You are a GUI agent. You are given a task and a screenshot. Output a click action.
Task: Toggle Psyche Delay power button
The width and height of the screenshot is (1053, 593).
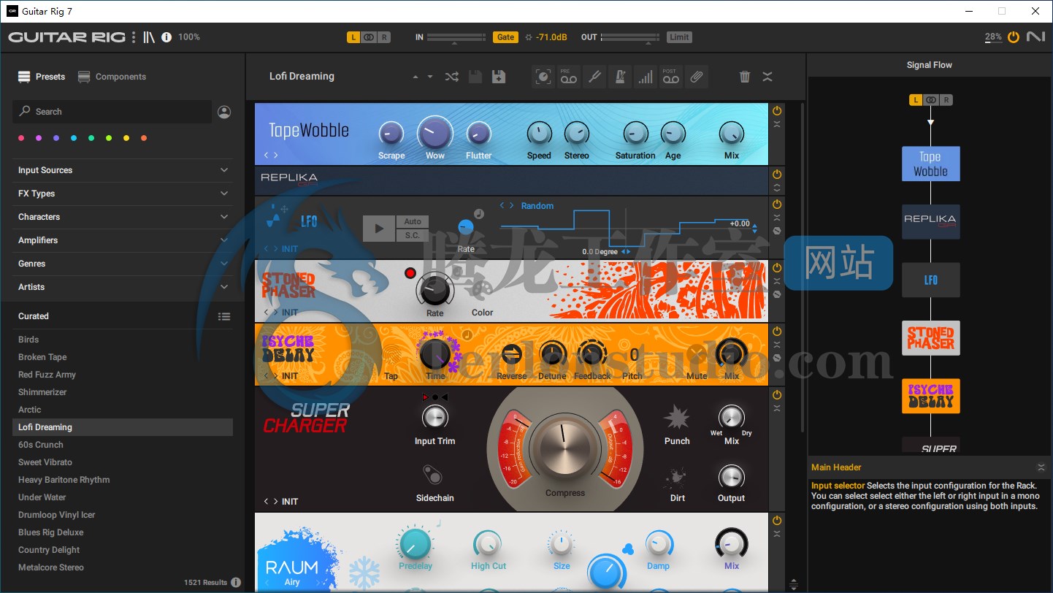(777, 332)
